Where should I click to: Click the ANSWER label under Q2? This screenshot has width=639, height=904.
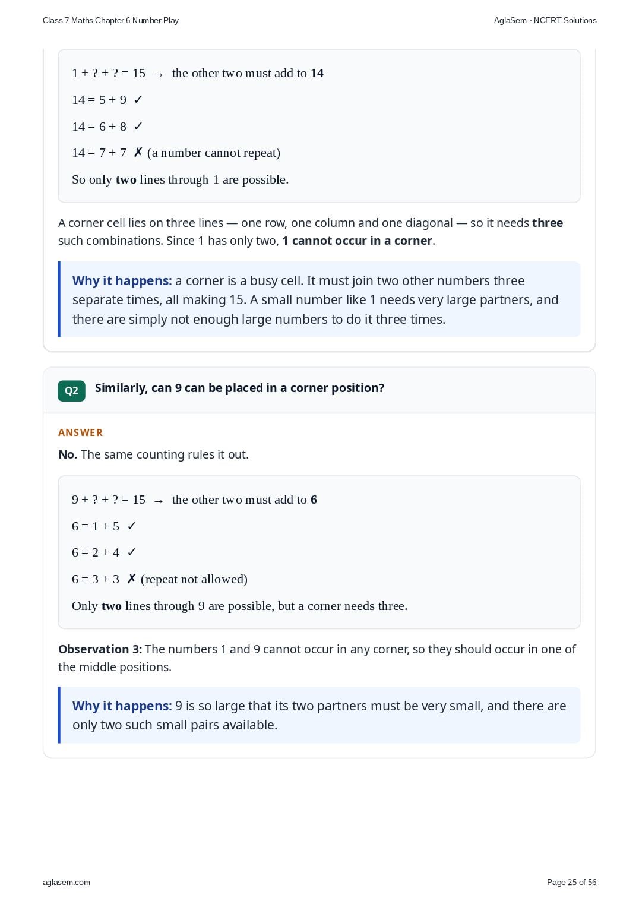click(81, 432)
